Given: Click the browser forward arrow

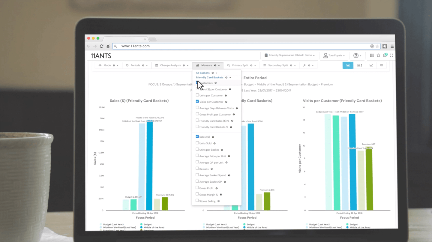Looking at the screenshot, I should (x=95, y=46).
